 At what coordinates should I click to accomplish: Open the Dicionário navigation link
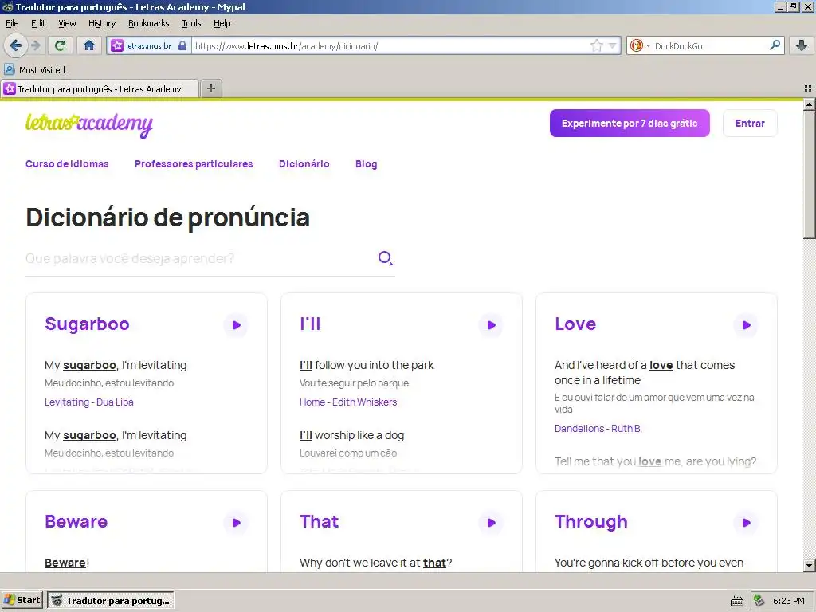(x=304, y=164)
